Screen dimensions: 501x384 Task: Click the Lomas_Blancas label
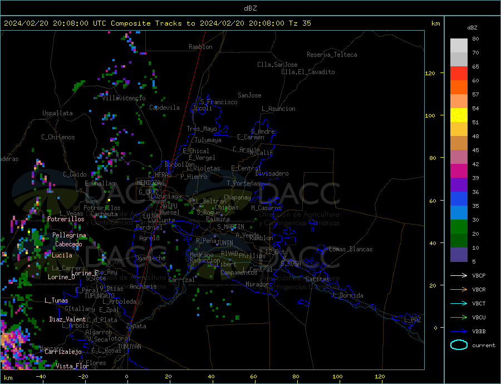pyautogui.click(x=351, y=249)
